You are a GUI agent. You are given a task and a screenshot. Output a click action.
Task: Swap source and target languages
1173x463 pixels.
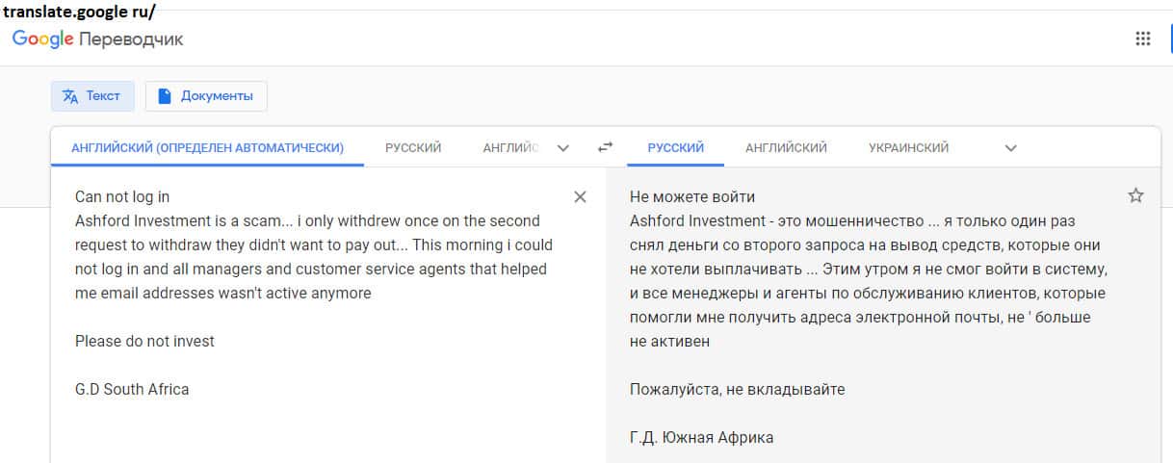pos(605,147)
